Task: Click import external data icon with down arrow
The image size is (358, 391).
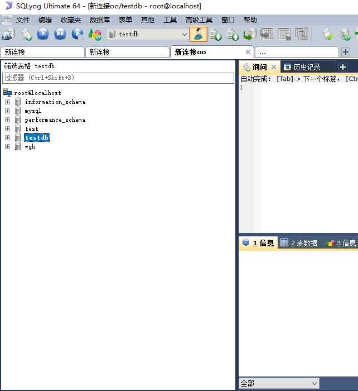Action: click(216, 34)
